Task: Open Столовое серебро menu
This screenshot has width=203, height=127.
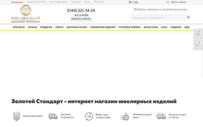Action: point(129,27)
